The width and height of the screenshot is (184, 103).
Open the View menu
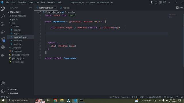click(31, 3)
